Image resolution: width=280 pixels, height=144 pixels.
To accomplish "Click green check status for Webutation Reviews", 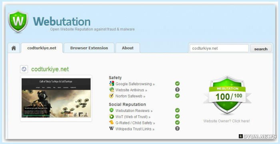I will click(x=177, y=110).
